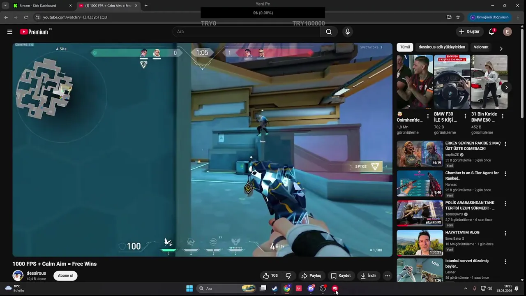Click the Kimliğinizi doğrulayın profile button
Image resolution: width=526 pixels, height=296 pixels.
[x=489, y=17]
